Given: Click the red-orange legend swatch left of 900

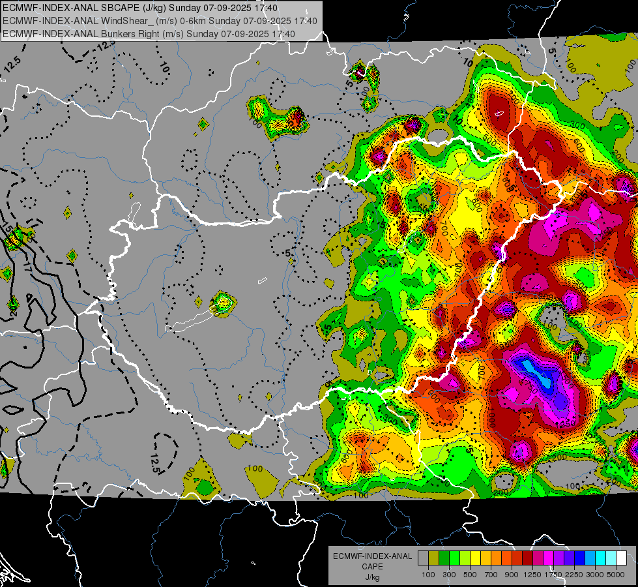Looking at the screenshot, I should (506, 558).
